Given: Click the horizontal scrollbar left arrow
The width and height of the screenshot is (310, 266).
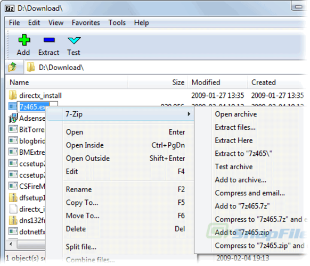Looking at the screenshot, I should click(x=11, y=244).
